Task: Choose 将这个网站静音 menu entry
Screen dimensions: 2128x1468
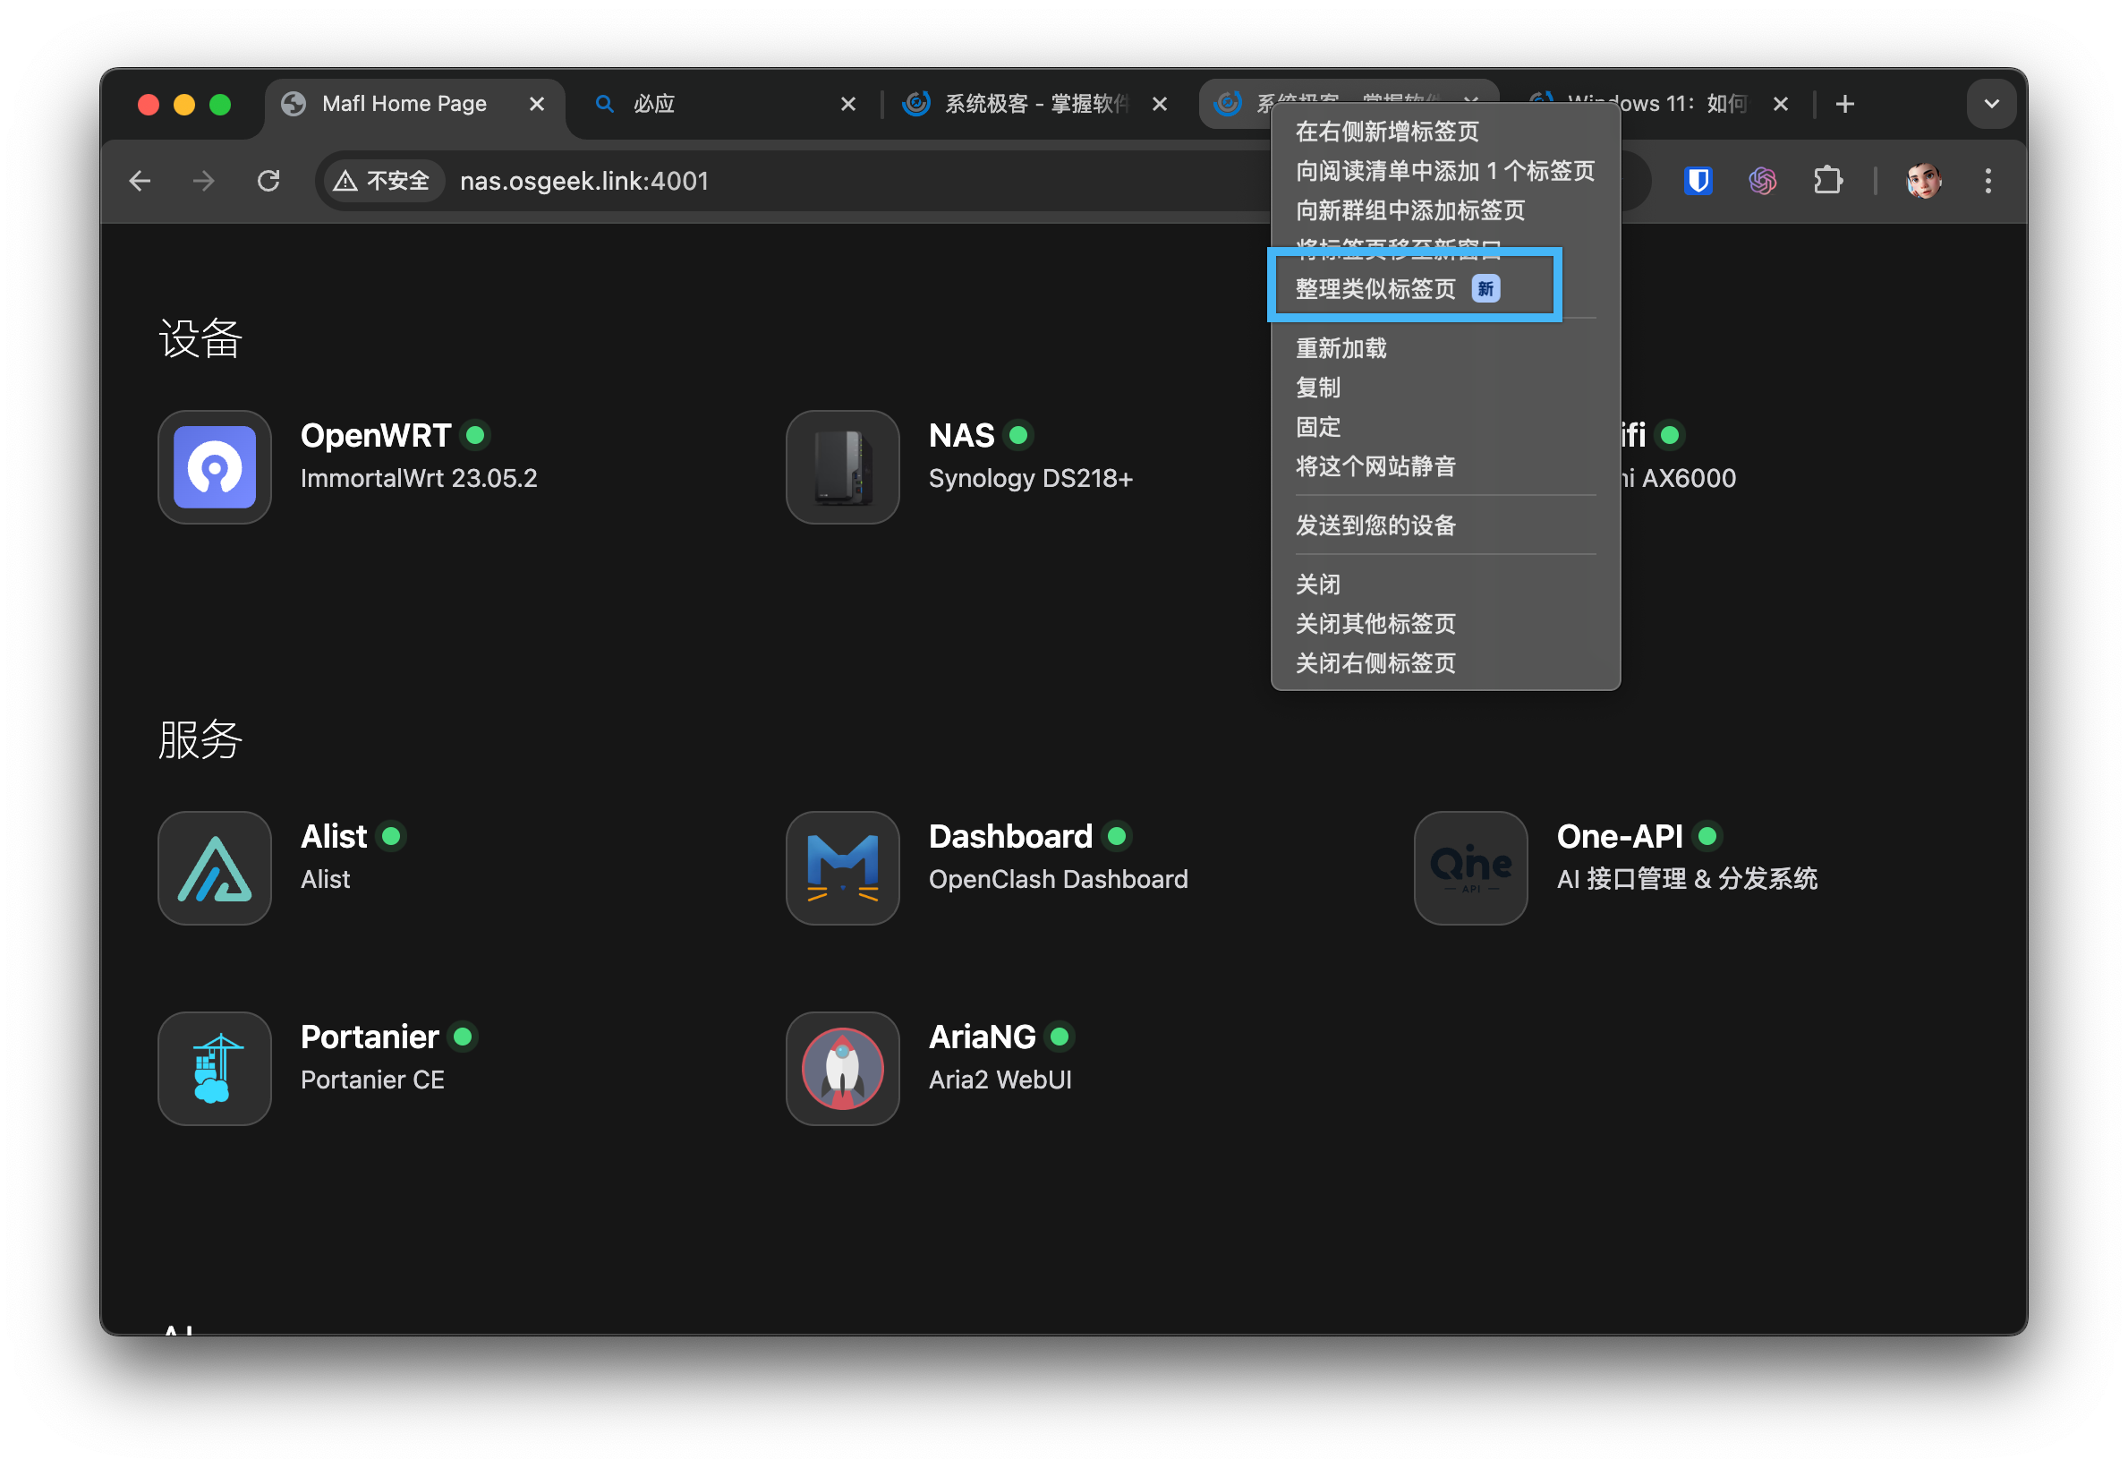Action: pos(1445,467)
